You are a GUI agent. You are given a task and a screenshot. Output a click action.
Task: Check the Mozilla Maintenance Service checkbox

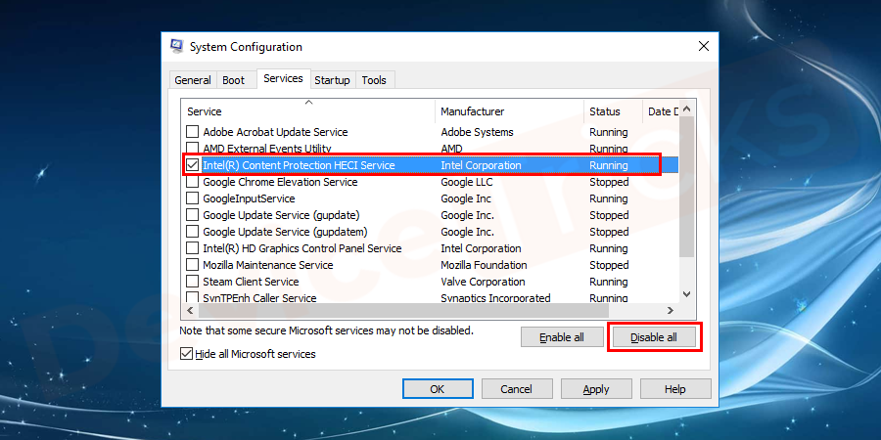coord(193,265)
